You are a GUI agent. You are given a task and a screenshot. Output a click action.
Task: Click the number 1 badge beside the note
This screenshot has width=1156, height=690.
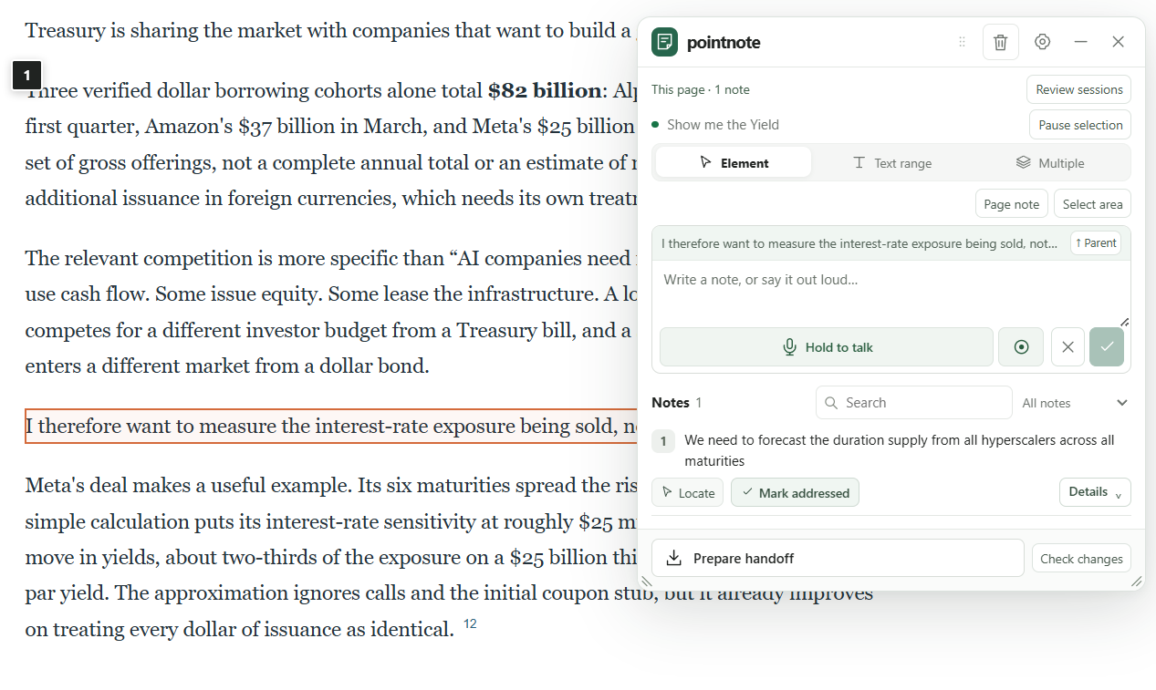[663, 441]
